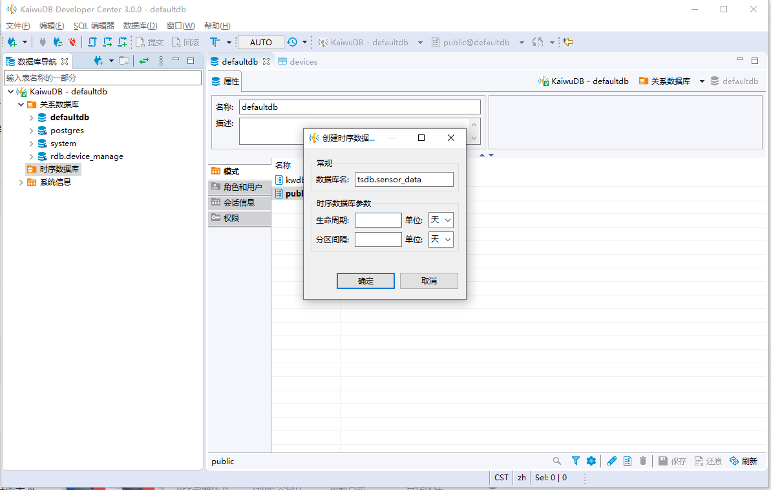This screenshot has height=490, width=771.
Task: Open the SQL 编辑器 menu
Action: (x=94, y=26)
